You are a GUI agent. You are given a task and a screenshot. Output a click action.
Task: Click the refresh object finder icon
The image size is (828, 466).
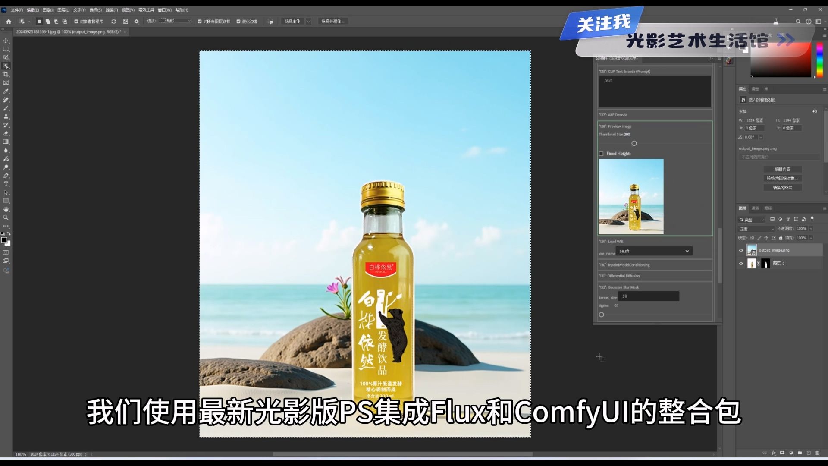point(114,21)
